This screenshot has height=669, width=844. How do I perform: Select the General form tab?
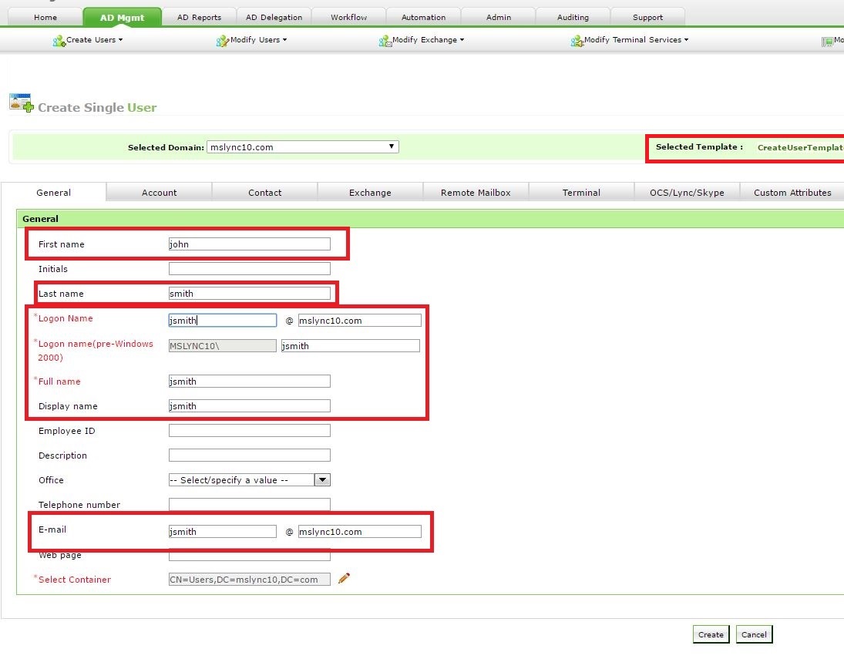[x=53, y=193]
